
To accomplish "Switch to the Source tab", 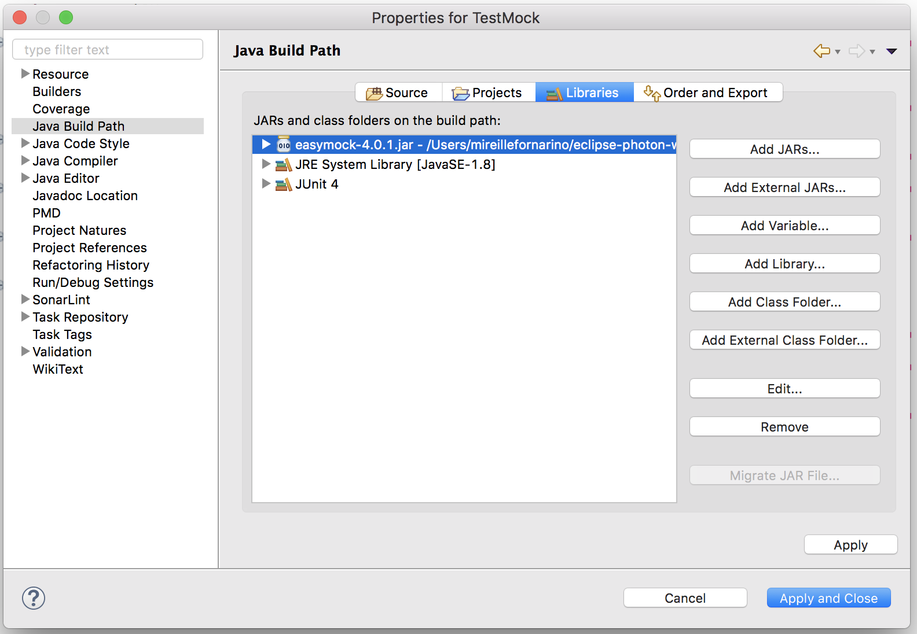I will point(398,93).
